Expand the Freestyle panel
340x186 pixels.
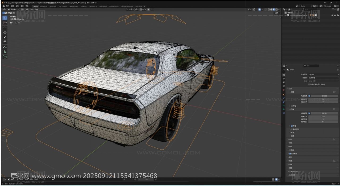click(288, 172)
